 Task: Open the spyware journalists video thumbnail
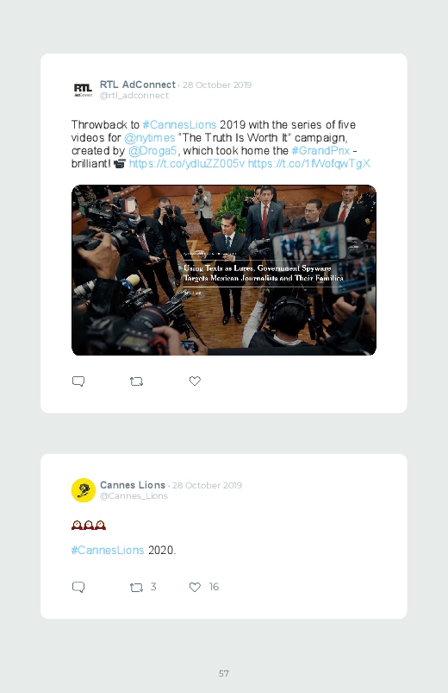[x=224, y=270]
